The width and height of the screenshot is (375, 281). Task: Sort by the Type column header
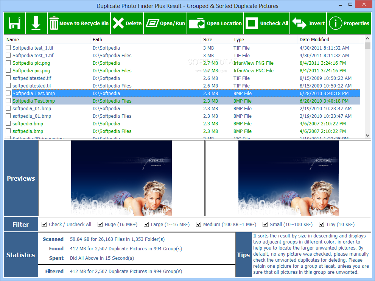[264, 39]
